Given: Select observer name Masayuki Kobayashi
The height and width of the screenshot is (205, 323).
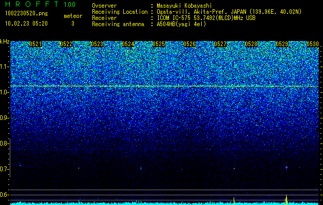Looking at the screenshot, I should pos(184,6).
